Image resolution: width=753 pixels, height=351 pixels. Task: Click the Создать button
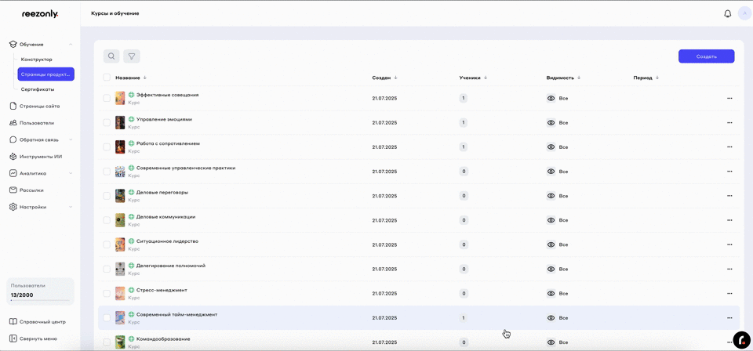(706, 56)
